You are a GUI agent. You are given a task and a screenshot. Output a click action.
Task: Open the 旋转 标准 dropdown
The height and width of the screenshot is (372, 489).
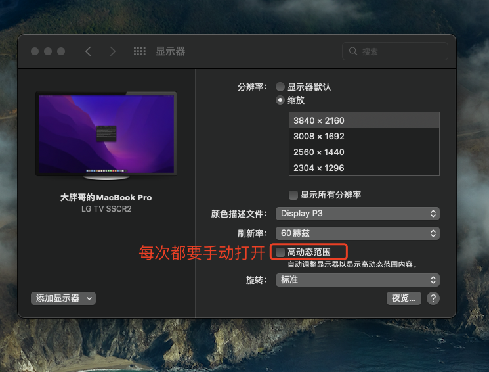tap(357, 280)
